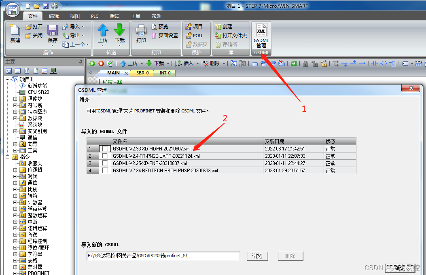The image size is (426, 275).
Task: Open the 编辑 ribbon tab
Action: [53, 16]
